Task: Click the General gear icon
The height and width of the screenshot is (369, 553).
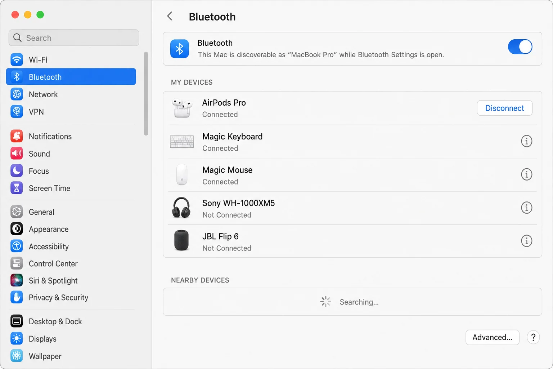Action: coord(17,212)
